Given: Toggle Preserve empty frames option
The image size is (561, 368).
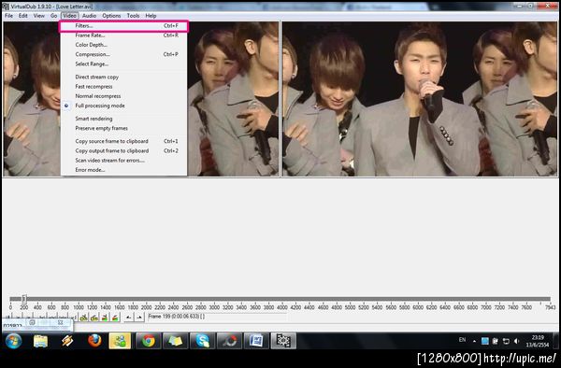Looking at the screenshot, I should click(123, 129).
